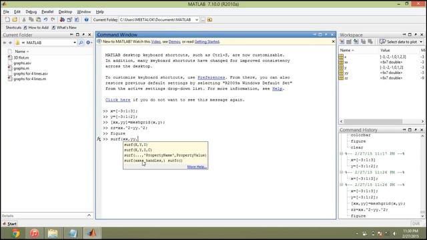Open iTunes from the taskbar
The image size is (427, 240).
(34, 233)
